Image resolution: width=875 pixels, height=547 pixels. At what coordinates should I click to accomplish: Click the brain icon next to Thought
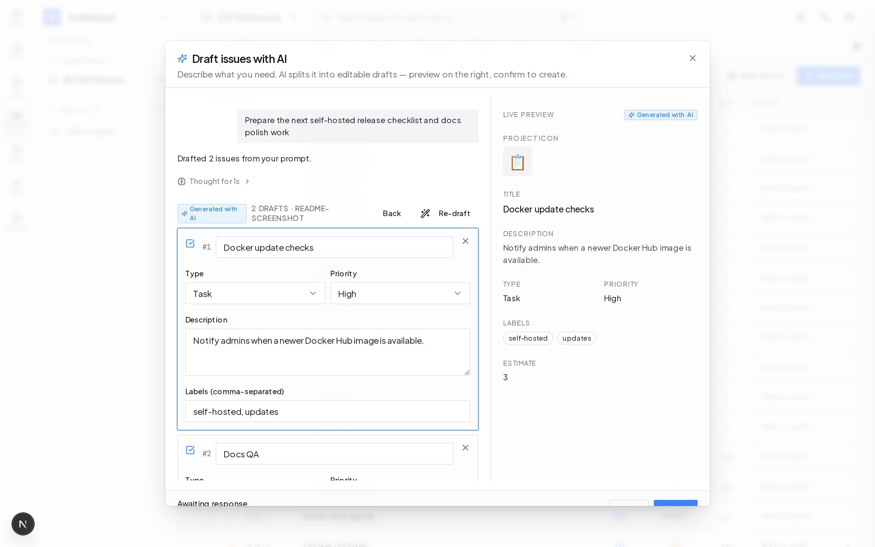point(181,181)
